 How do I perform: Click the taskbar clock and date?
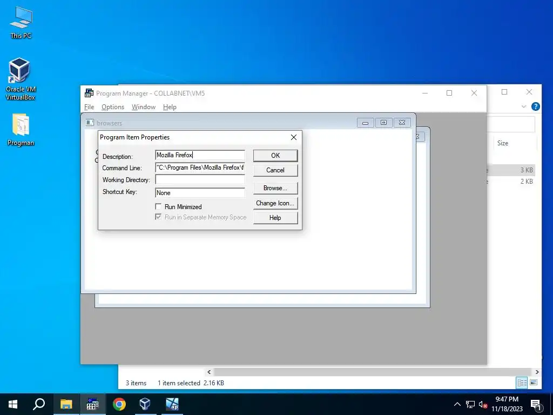pos(507,404)
